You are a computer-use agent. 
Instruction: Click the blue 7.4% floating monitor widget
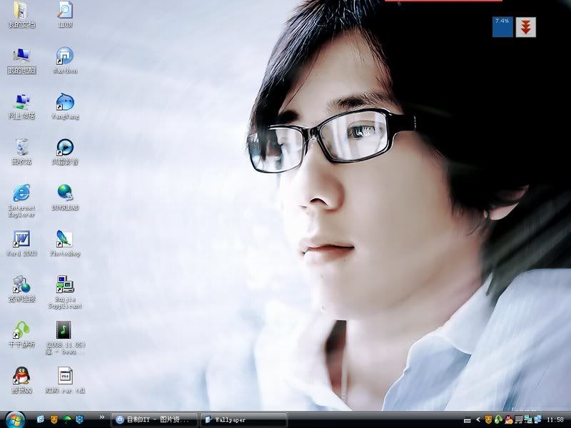502,27
